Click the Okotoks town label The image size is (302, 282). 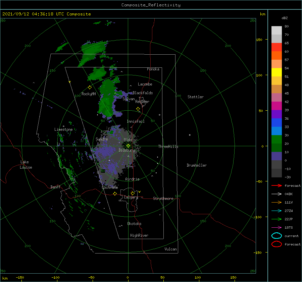134,224
